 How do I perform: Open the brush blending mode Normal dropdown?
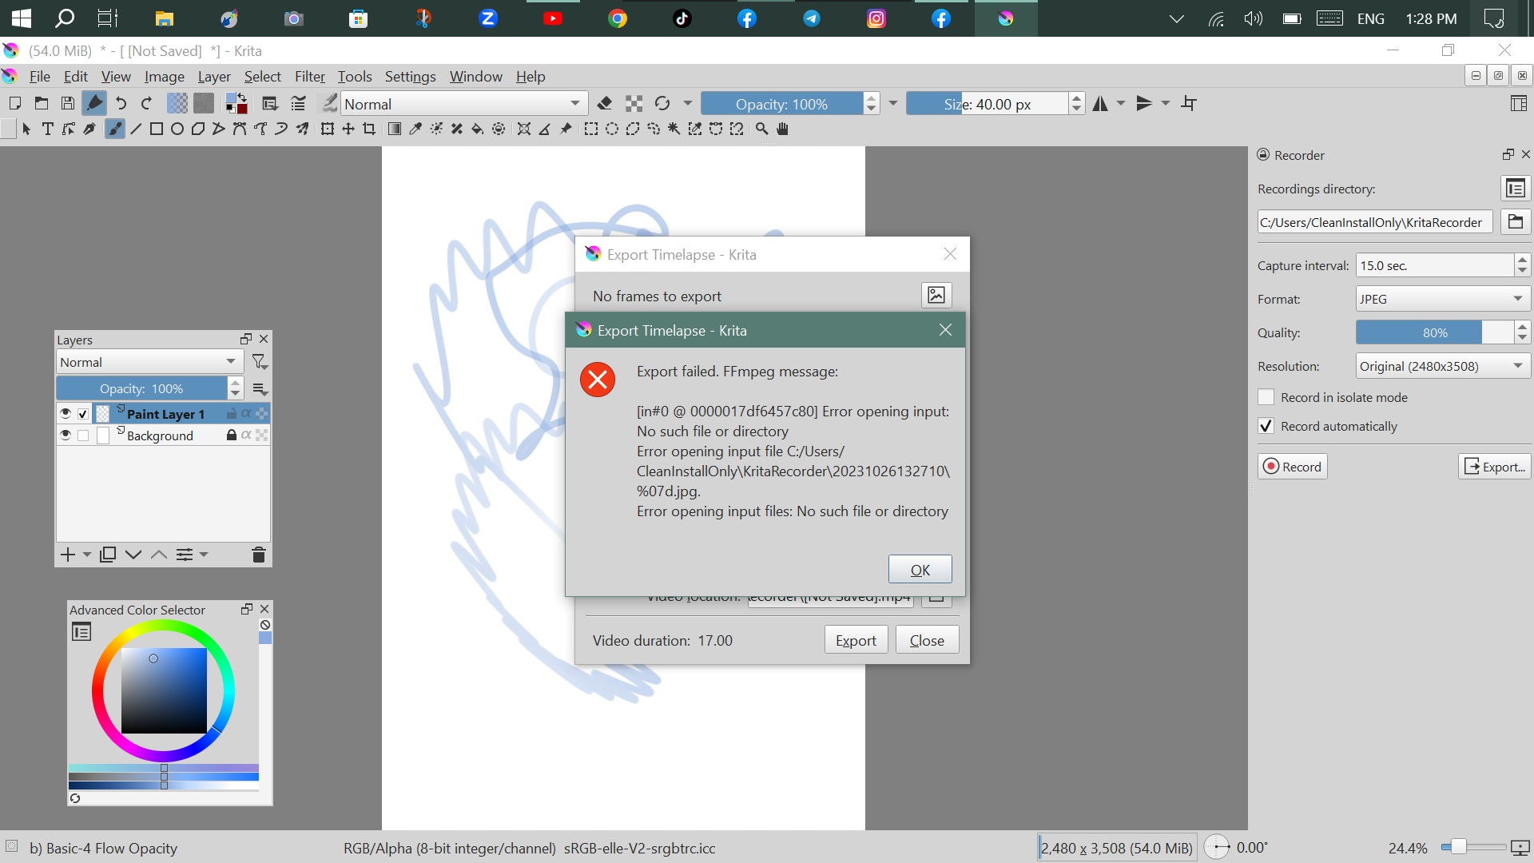point(464,104)
